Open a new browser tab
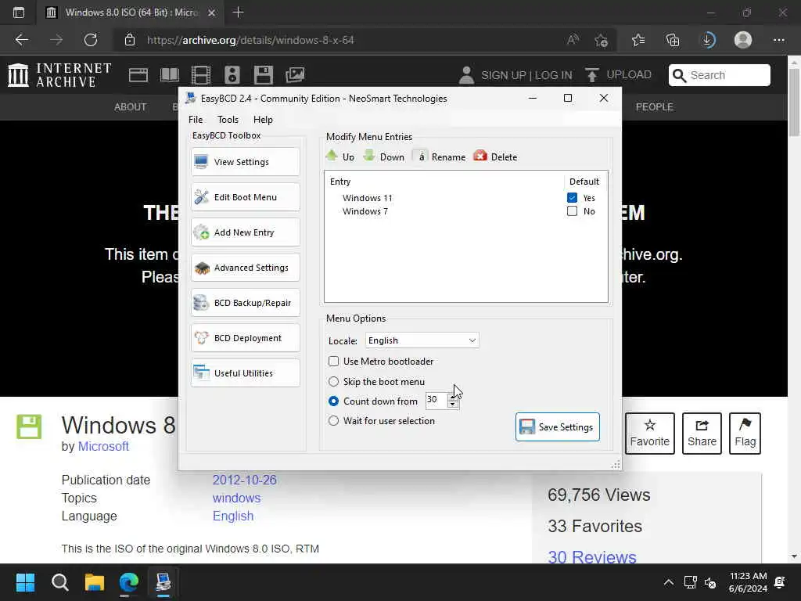 [238, 13]
